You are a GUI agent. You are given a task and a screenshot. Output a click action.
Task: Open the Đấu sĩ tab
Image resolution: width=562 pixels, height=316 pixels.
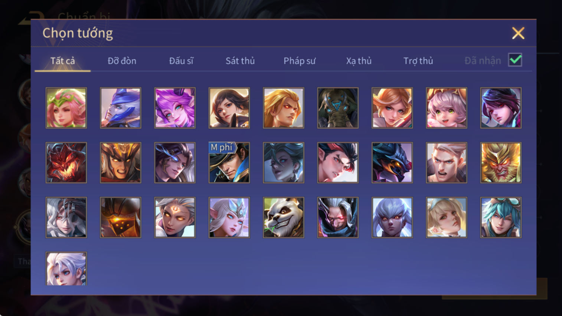181,61
